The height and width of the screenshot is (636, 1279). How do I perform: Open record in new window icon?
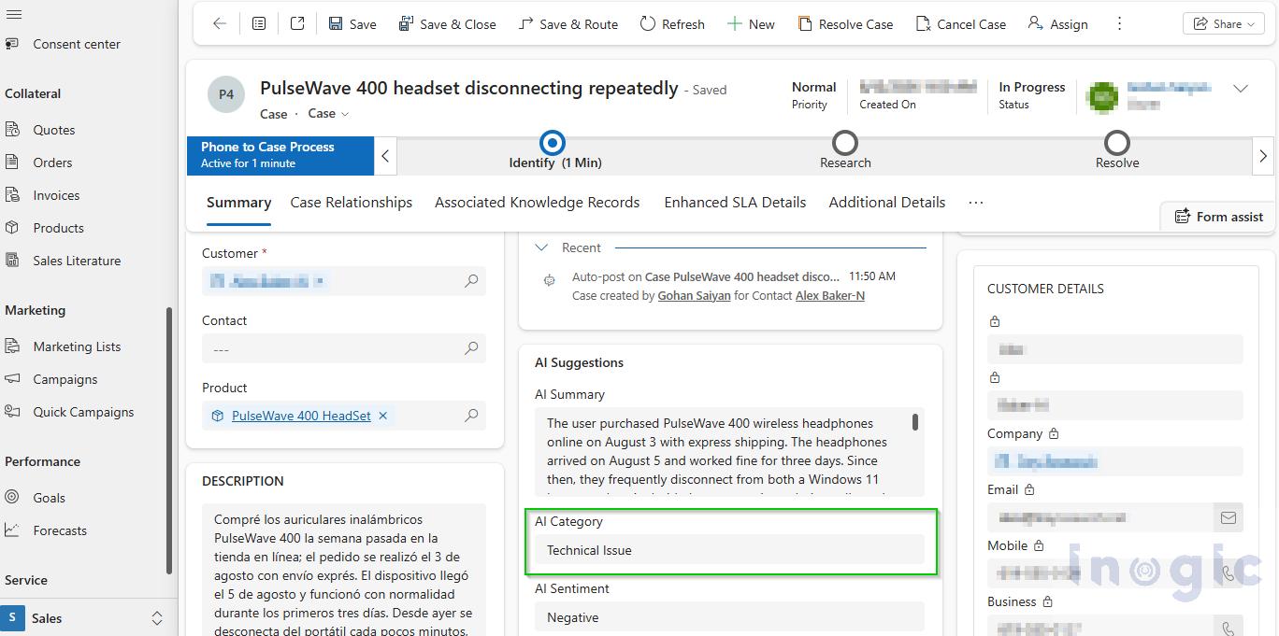click(297, 24)
